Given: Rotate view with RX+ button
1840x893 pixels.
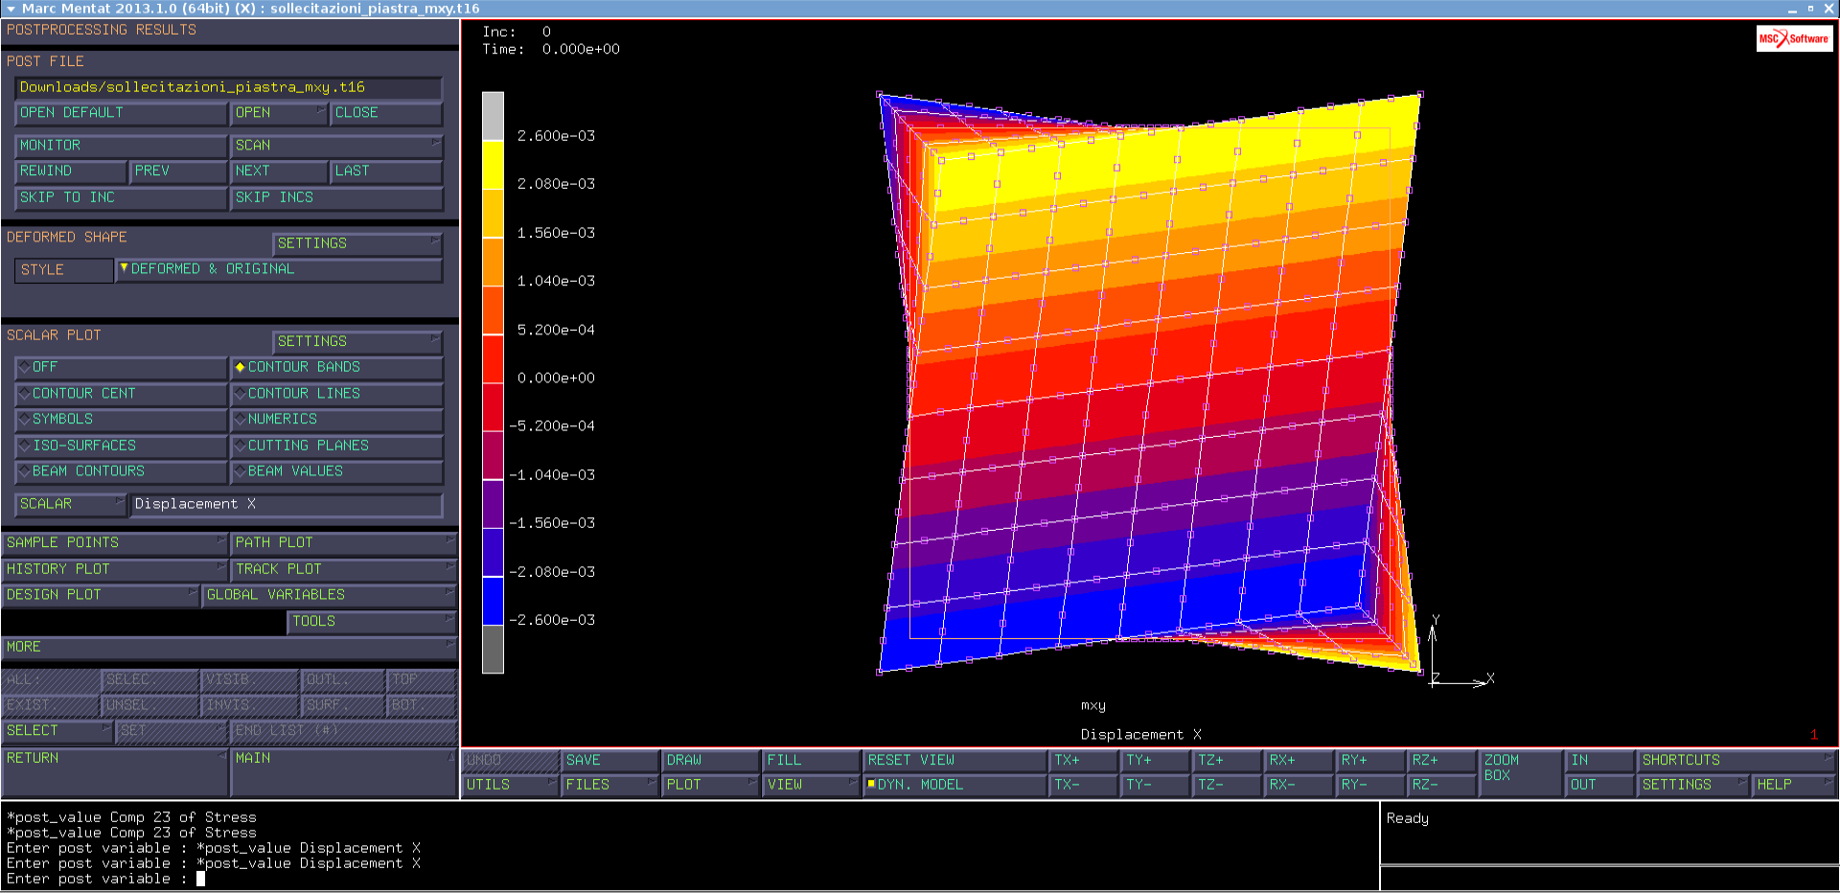Looking at the screenshot, I should 1298,760.
